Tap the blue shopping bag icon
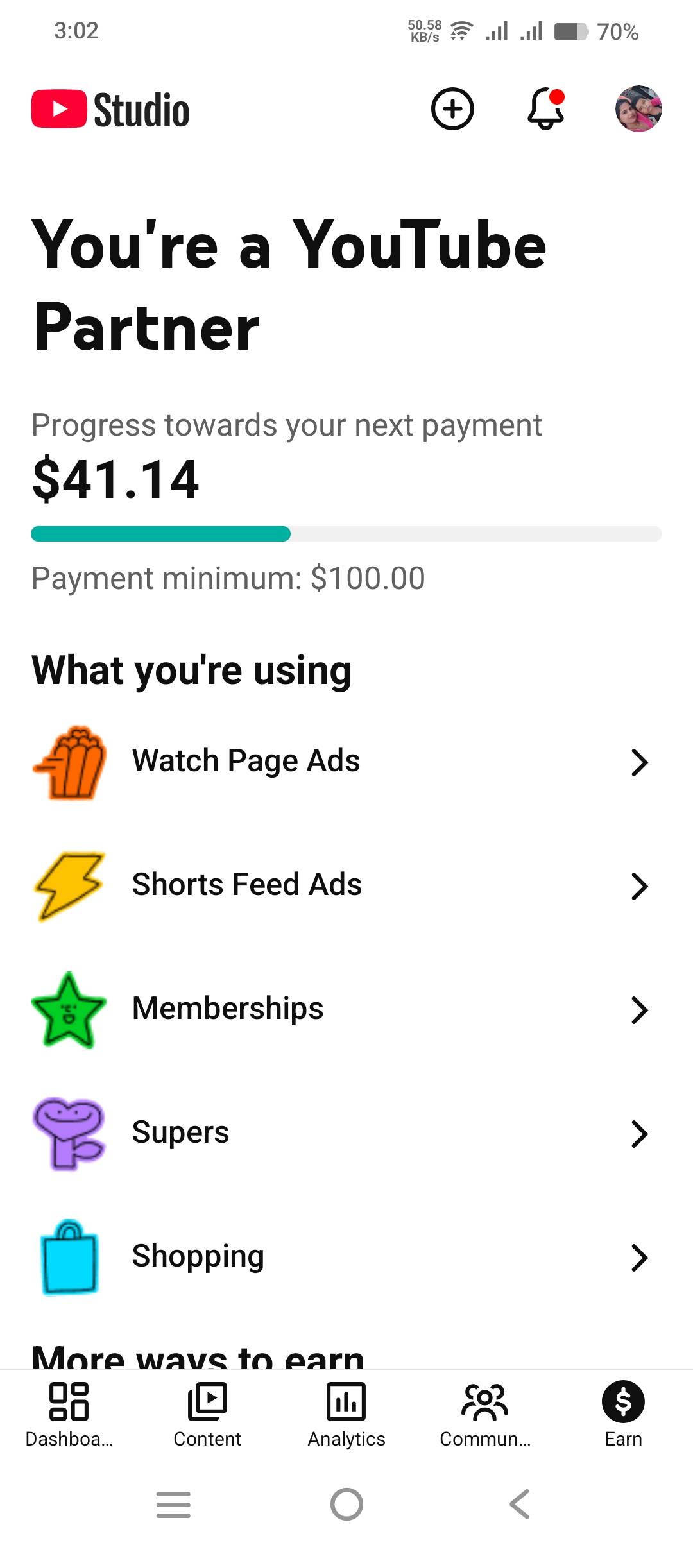Screen dimensions: 693x1545 69,1257
